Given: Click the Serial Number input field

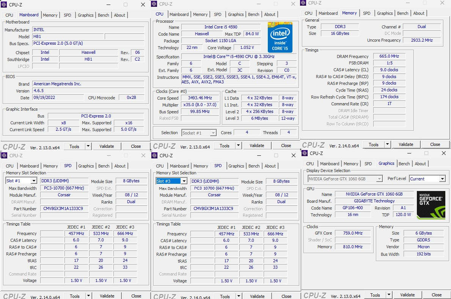Looking at the screenshot, I should click(64, 215).
